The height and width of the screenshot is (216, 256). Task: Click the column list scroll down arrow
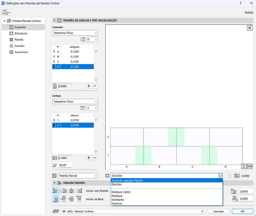tap(96, 80)
